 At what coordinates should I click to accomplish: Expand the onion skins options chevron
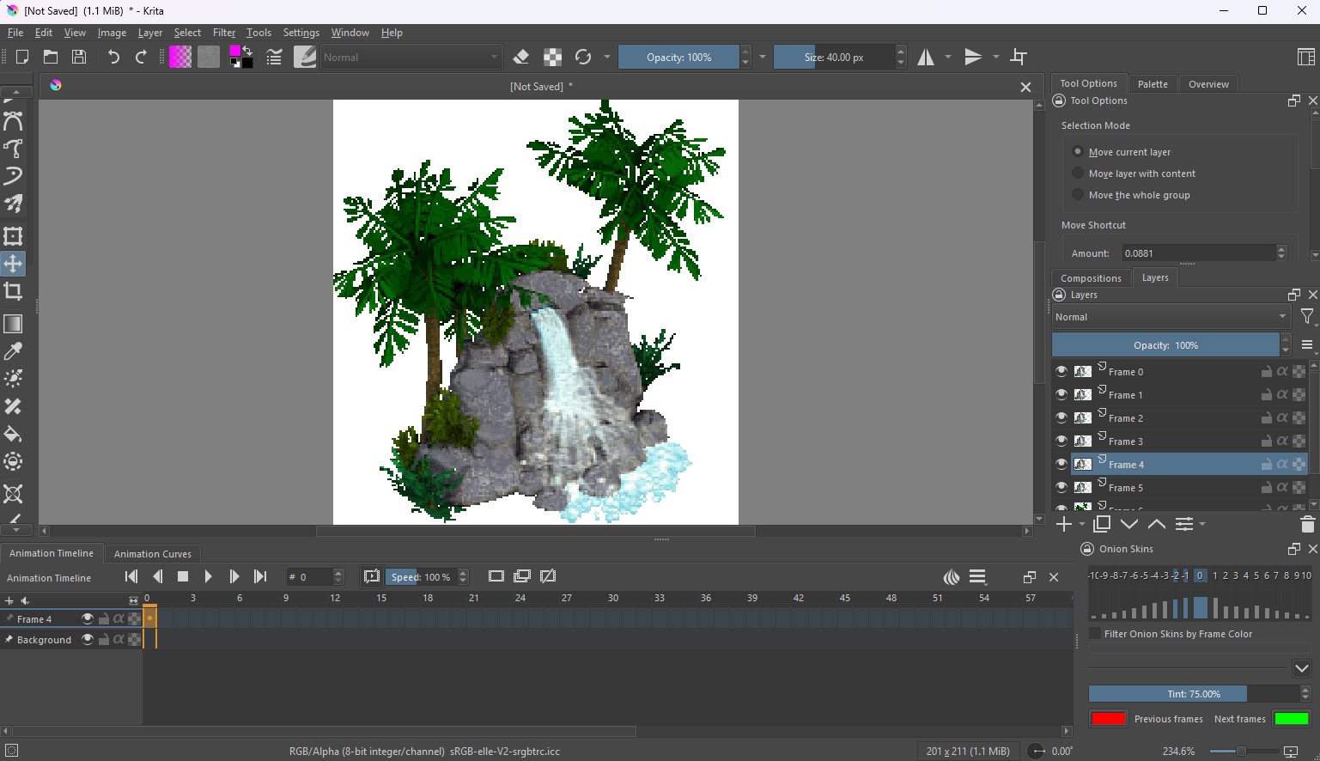click(x=1301, y=668)
